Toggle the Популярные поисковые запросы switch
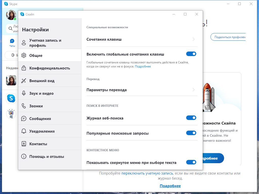259x194 pixels. pyautogui.click(x=191, y=133)
